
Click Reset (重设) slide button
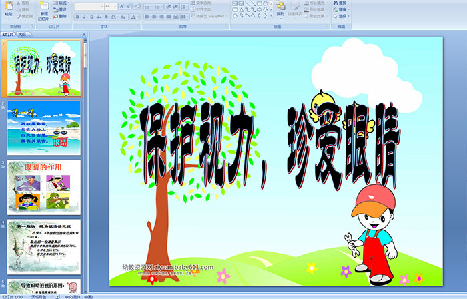click(x=60, y=9)
